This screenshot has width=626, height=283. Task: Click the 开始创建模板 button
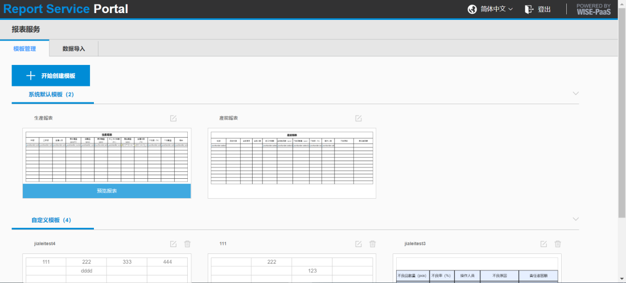click(51, 76)
